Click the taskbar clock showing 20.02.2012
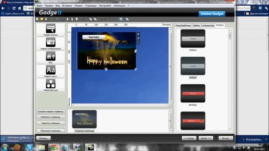The height and width of the screenshot is (151, 269). tap(259, 147)
